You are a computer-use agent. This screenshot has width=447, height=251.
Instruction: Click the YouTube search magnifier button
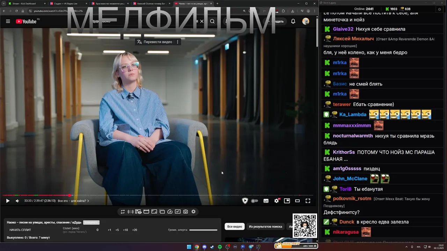click(212, 21)
